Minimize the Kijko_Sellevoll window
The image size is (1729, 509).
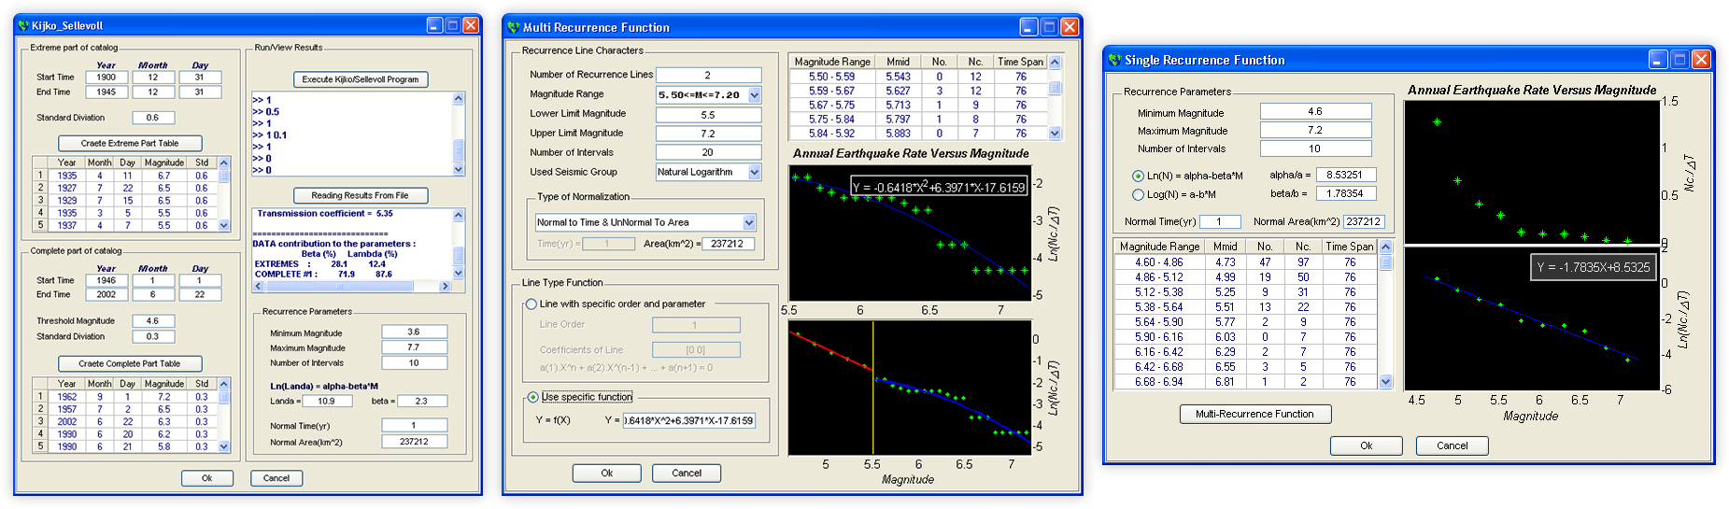point(436,26)
